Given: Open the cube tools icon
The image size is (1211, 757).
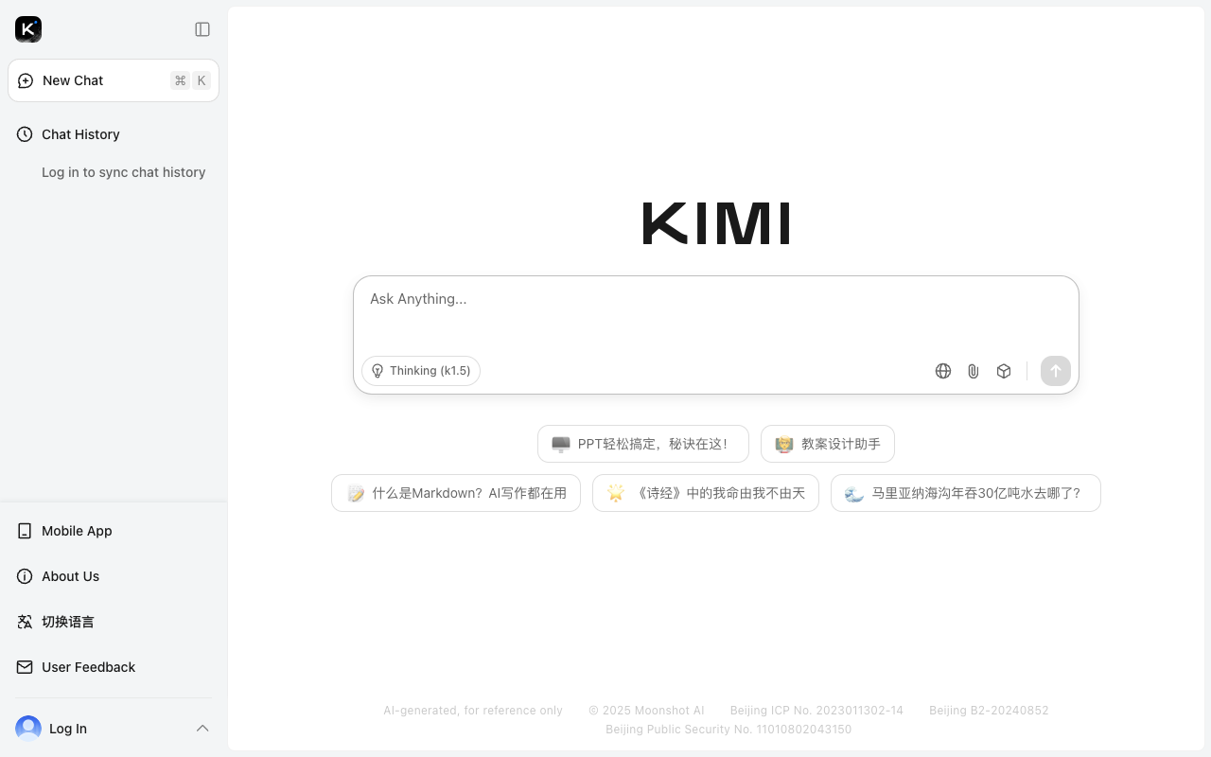Looking at the screenshot, I should click(1004, 371).
